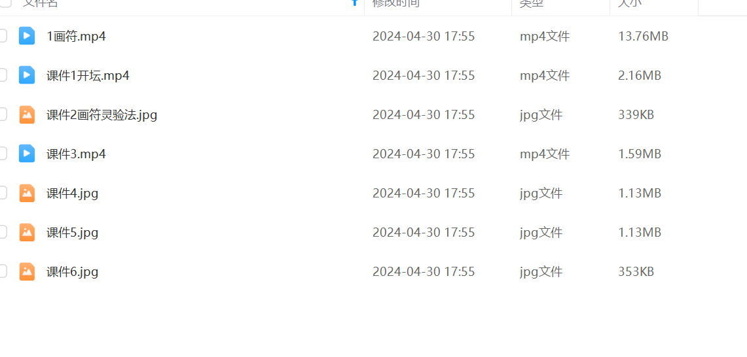Viewport: 747px width, 357px height.
Task: Select the 13.76MB size cell of 1画符.mp4
Action: (x=643, y=36)
